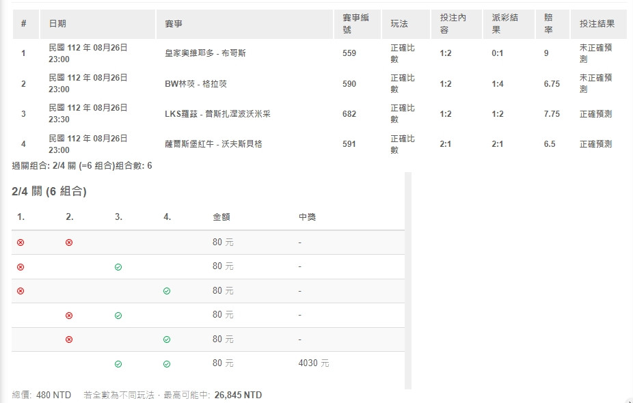633x403 pixels.
Task: Click payout result 0:1
Action: pyautogui.click(x=498, y=53)
